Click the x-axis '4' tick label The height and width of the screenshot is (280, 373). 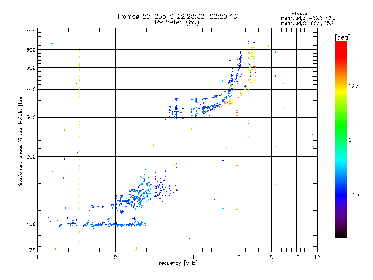(x=193, y=257)
